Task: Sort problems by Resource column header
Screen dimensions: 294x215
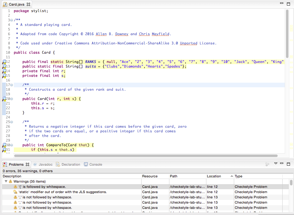Action: click(150, 176)
